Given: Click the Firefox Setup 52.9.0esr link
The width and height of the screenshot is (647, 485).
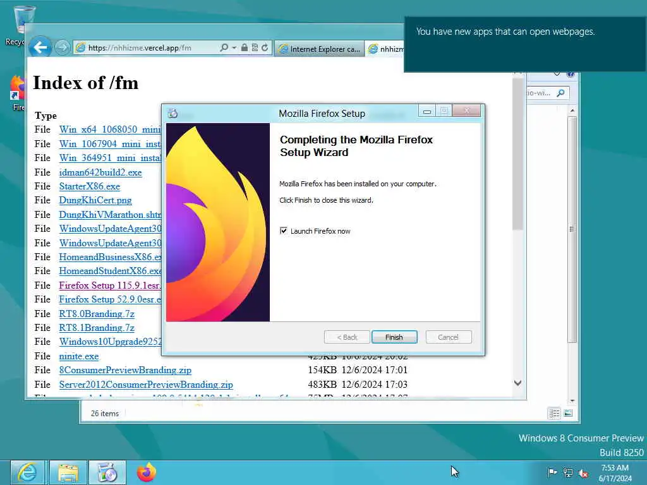Looking at the screenshot, I should point(110,299).
